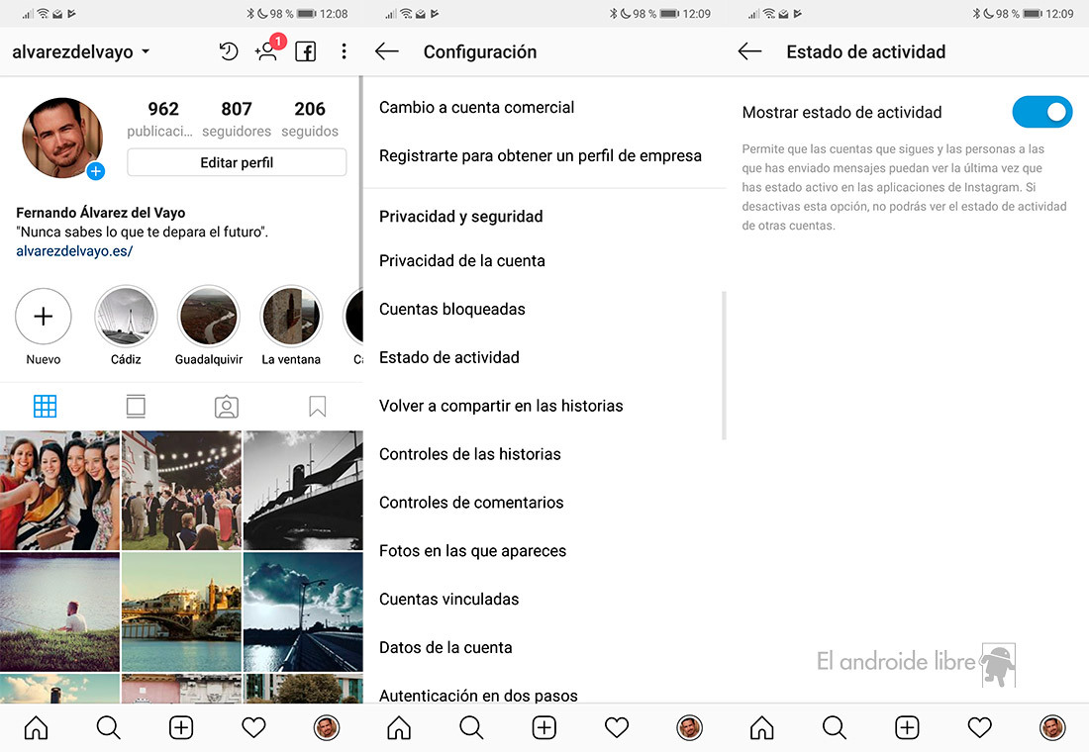Open the alvarezdelvayo.es website link
Image resolution: width=1089 pixels, height=752 pixels.
(74, 251)
